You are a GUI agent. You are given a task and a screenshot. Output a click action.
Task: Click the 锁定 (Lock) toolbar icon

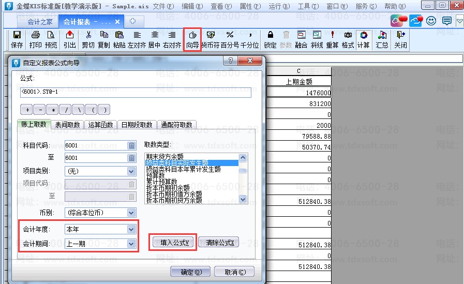(270, 39)
